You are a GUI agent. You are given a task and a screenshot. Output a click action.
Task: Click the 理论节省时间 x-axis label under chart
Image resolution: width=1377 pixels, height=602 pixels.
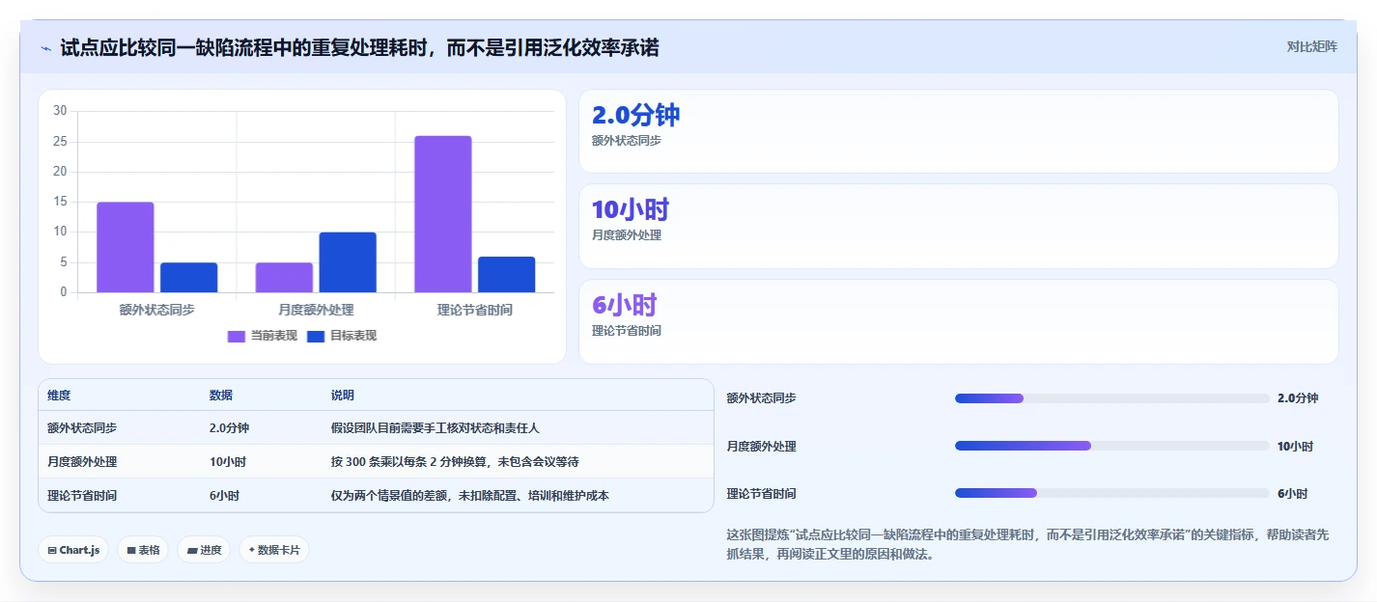[475, 310]
